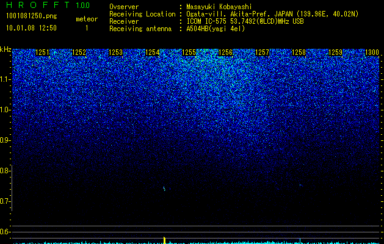Click the cyan signal spike below 1258
384x244 pixels.
tap(300, 240)
